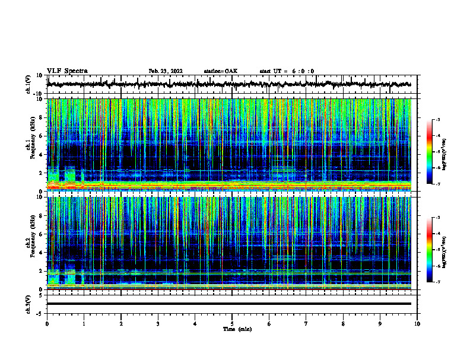This screenshot has width=470, height=363.
Task: Click the "-3" label on ch.1 colorbar
Action: [438, 120]
